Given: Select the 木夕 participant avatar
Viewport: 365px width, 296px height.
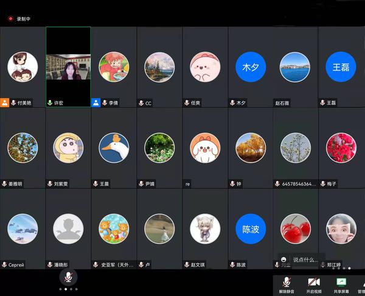Looking at the screenshot, I should point(251,67).
